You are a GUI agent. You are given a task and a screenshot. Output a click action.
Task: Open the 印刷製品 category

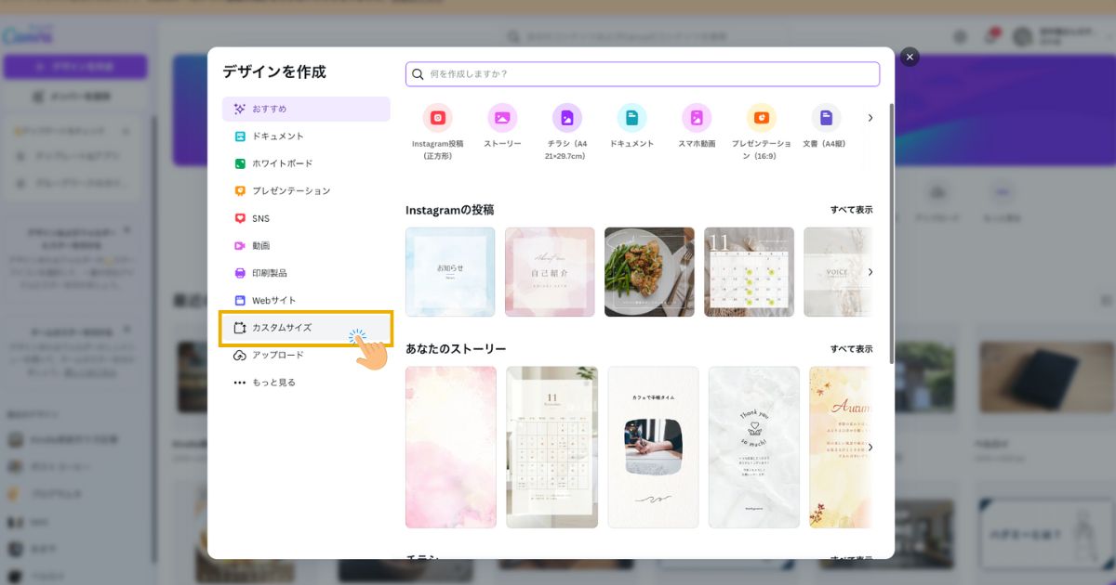(x=276, y=272)
